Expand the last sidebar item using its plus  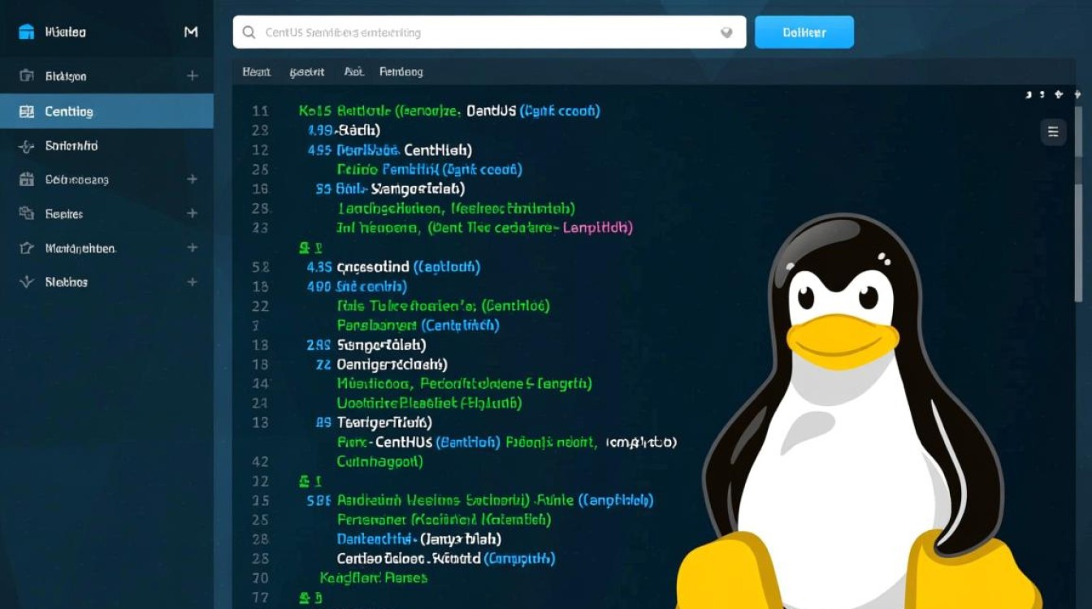193,282
